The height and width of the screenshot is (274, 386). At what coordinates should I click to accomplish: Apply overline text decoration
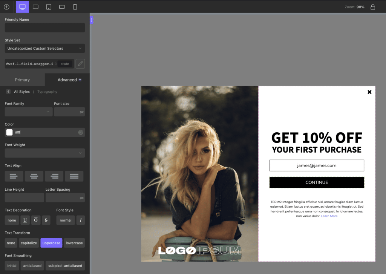(x=36, y=220)
